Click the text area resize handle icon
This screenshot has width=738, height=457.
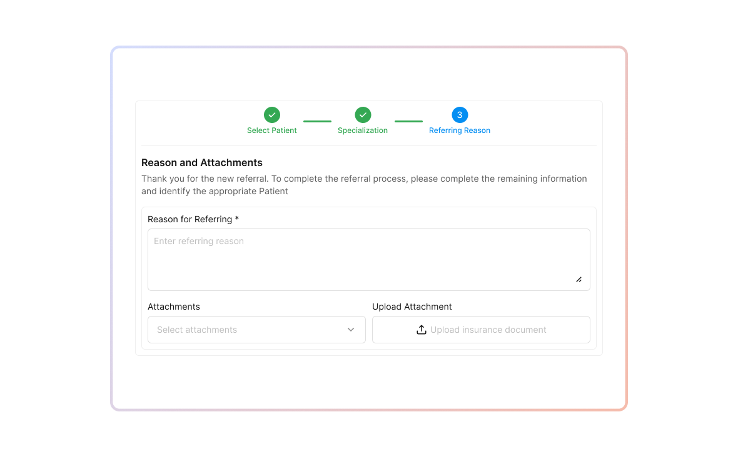tap(579, 280)
